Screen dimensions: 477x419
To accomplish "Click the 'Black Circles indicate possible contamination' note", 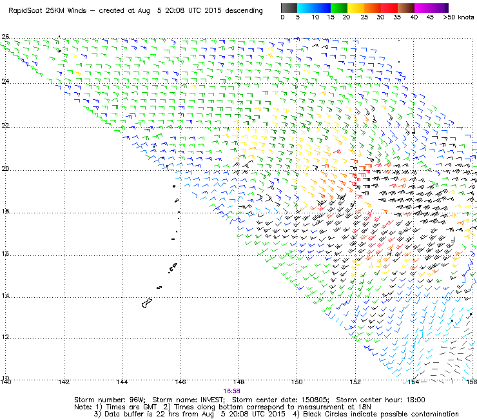I will click(381, 414).
